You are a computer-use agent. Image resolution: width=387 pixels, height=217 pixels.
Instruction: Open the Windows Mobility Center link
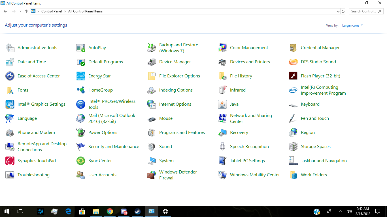pyautogui.click(x=255, y=175)
